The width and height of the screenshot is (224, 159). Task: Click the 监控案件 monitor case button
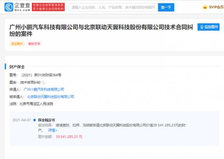[209, 27]
